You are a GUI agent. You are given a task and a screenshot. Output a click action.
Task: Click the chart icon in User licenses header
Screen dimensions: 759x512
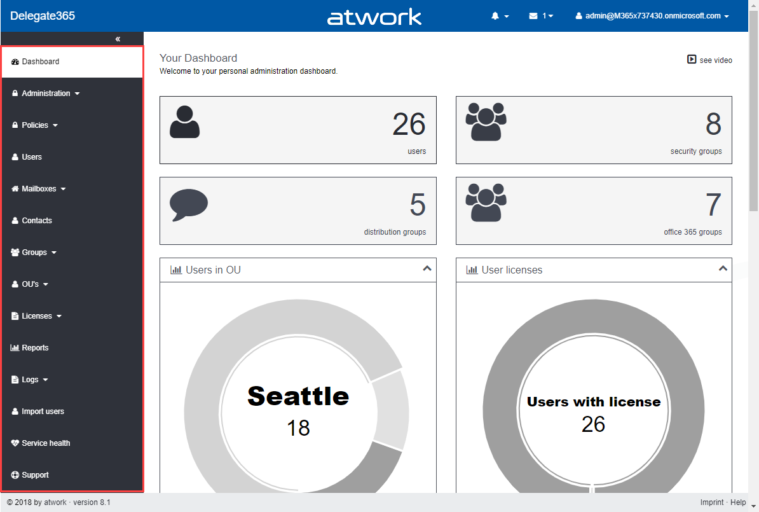[472, 270]
